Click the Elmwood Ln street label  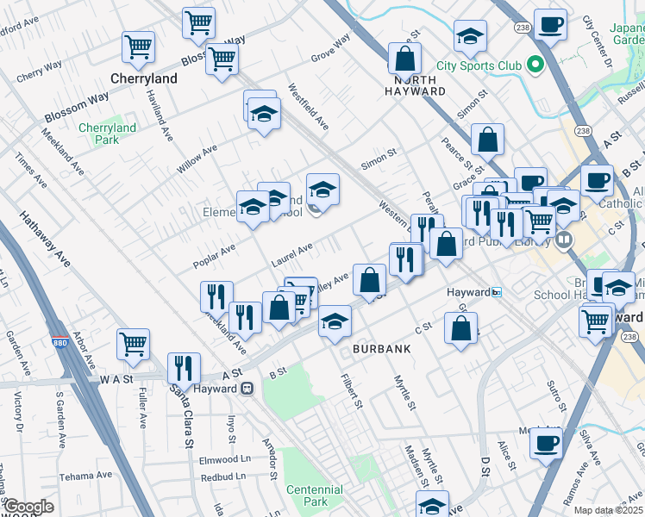coord(225,460)
